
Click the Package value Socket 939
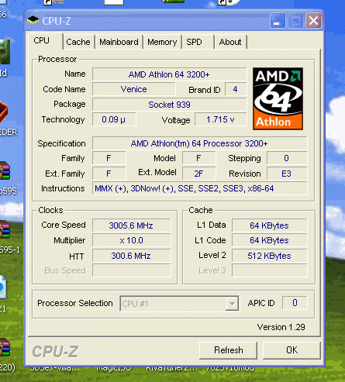click(x=169, y=105)
